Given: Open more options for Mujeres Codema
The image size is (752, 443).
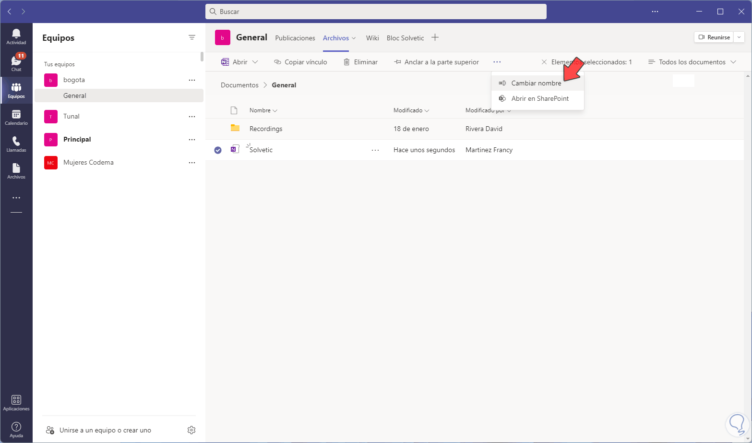Looking at the screenshot, I should (192, 163).
